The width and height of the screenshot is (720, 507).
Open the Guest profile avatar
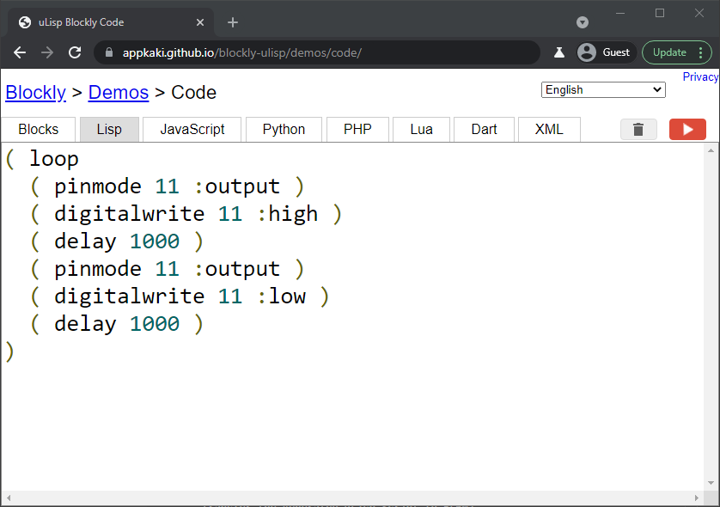(x=605, y=52)
